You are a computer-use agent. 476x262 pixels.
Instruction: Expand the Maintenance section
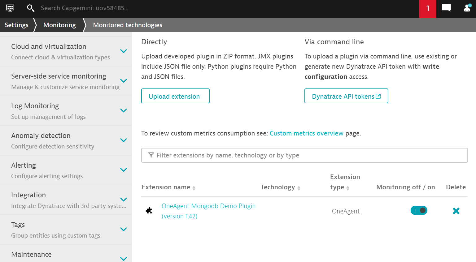coord(124,259)
